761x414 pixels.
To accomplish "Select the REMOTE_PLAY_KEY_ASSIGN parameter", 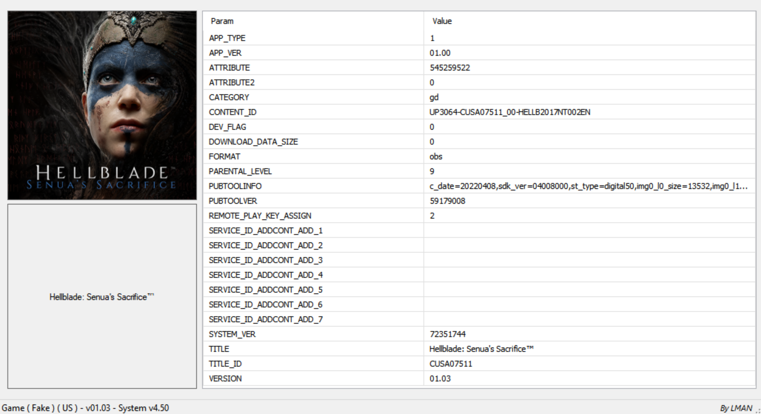I will coord(260,216).
